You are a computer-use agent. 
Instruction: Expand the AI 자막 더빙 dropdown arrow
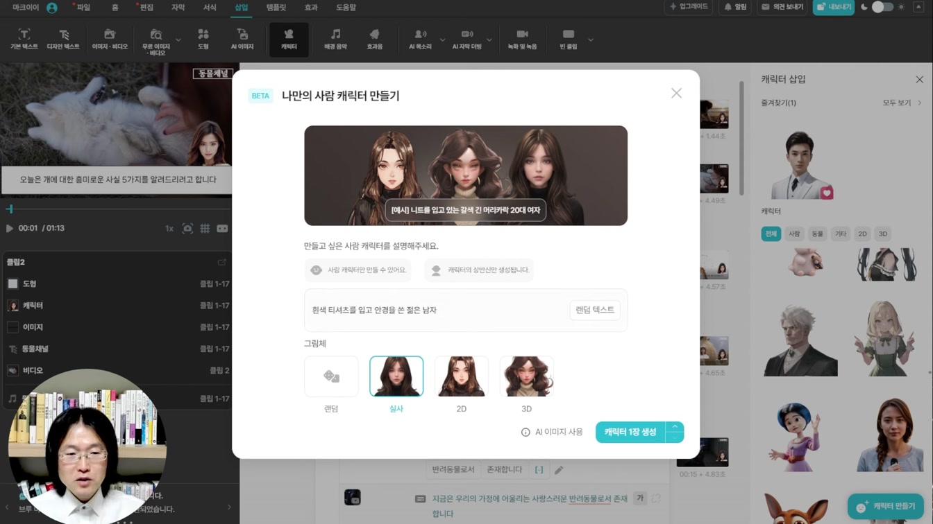(489, 40)
